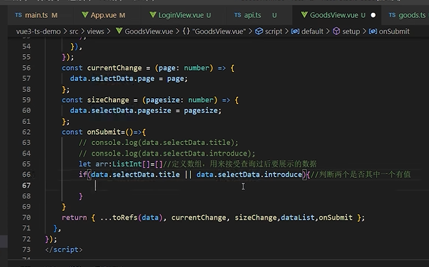Click the Vue icon on GoodsView.vue tab
The height and width of the screenshot is (267, 429).
(304, 15)
